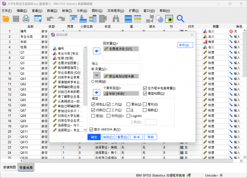Image resolution: width=247 pixels, height=178 pixels.
Task: Toggle 模型绘图(O) checkbox
Action: [145, 94]
